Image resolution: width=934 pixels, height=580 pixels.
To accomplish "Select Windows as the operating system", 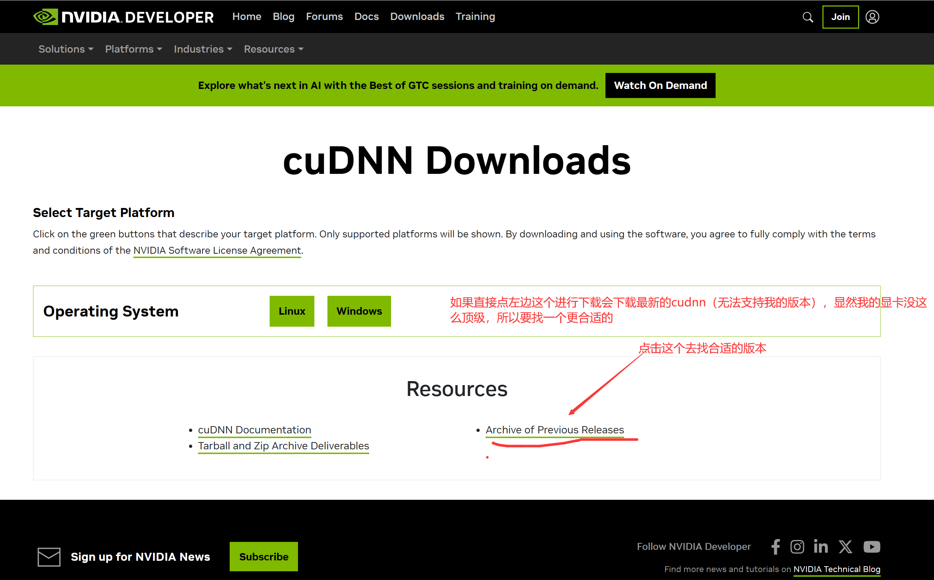I will click(x=359, y=311).
